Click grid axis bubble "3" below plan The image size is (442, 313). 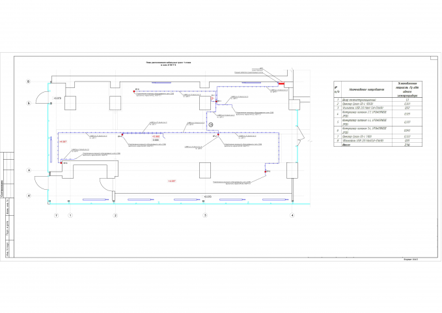tap(205, 215)
